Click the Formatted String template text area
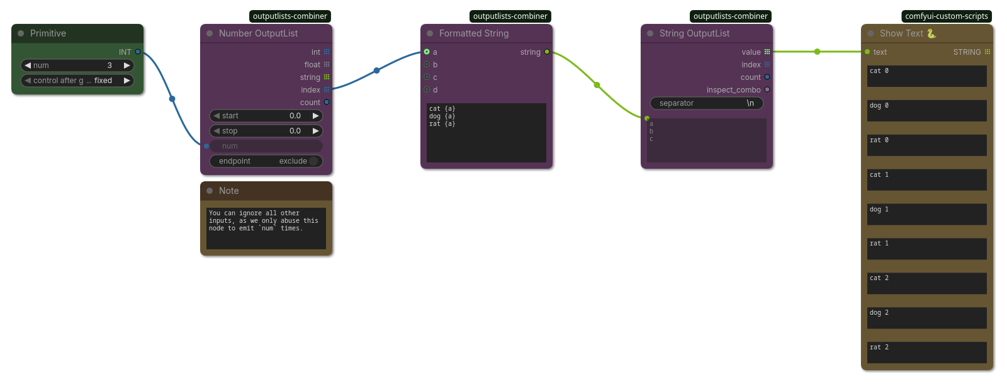This screenshot has width=1007, height=384. pos(487,133)
